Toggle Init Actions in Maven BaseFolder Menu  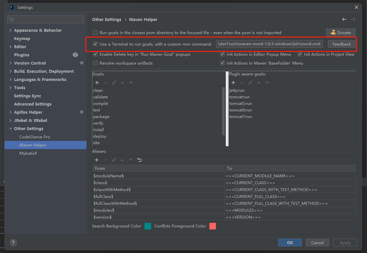tap(222, 63)
